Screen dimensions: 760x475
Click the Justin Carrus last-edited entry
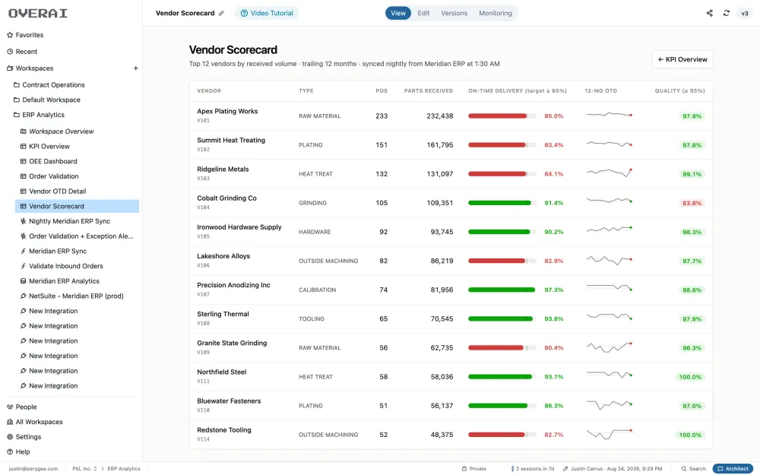click(x=612, y=469)
